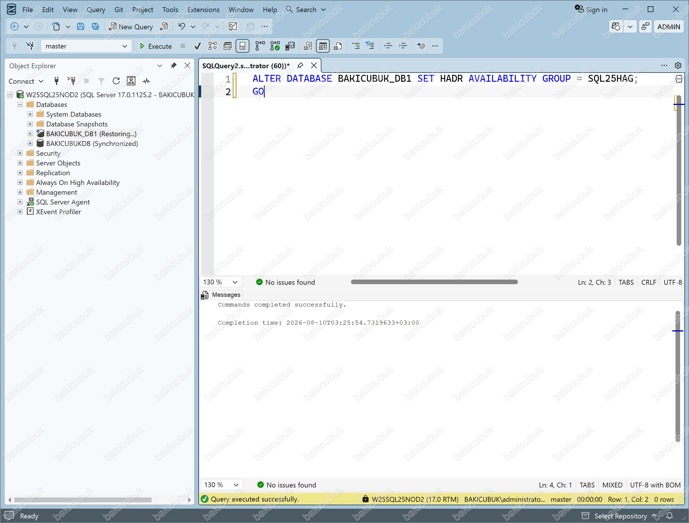The height and width of the screenshot is (523, 689).
Task: Click the Undo icon
Action: click(182, 27)
